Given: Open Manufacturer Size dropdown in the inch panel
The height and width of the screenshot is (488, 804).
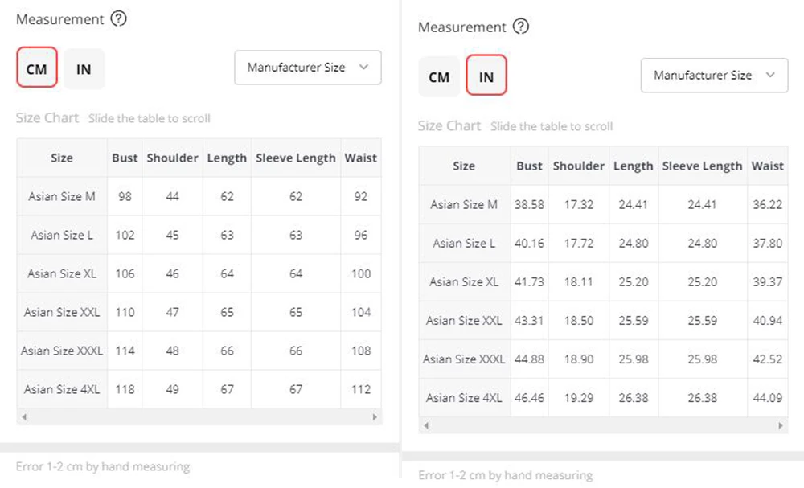Looking at the screenshot, I should coord(713,76).
